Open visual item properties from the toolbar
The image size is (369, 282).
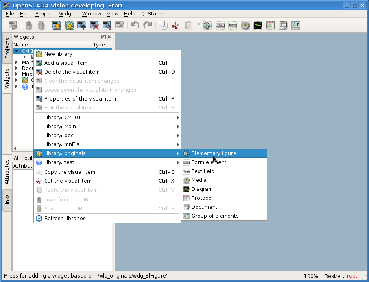click(107, 25)
